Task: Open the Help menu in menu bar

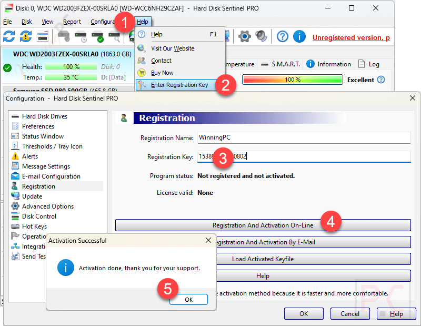Action: (142, 22)
